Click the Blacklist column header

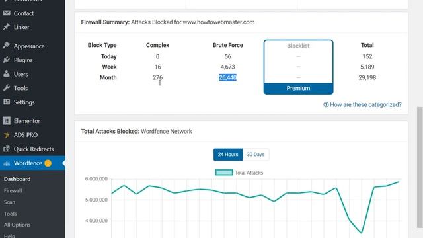pyautogui.click(x=298, y=46)
